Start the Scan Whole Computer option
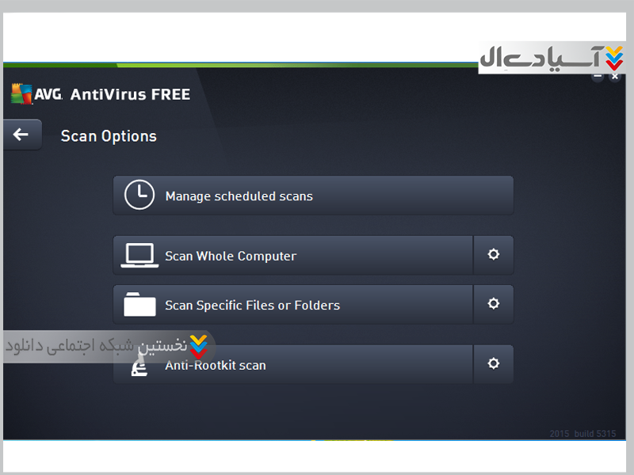 pos(292,255)
